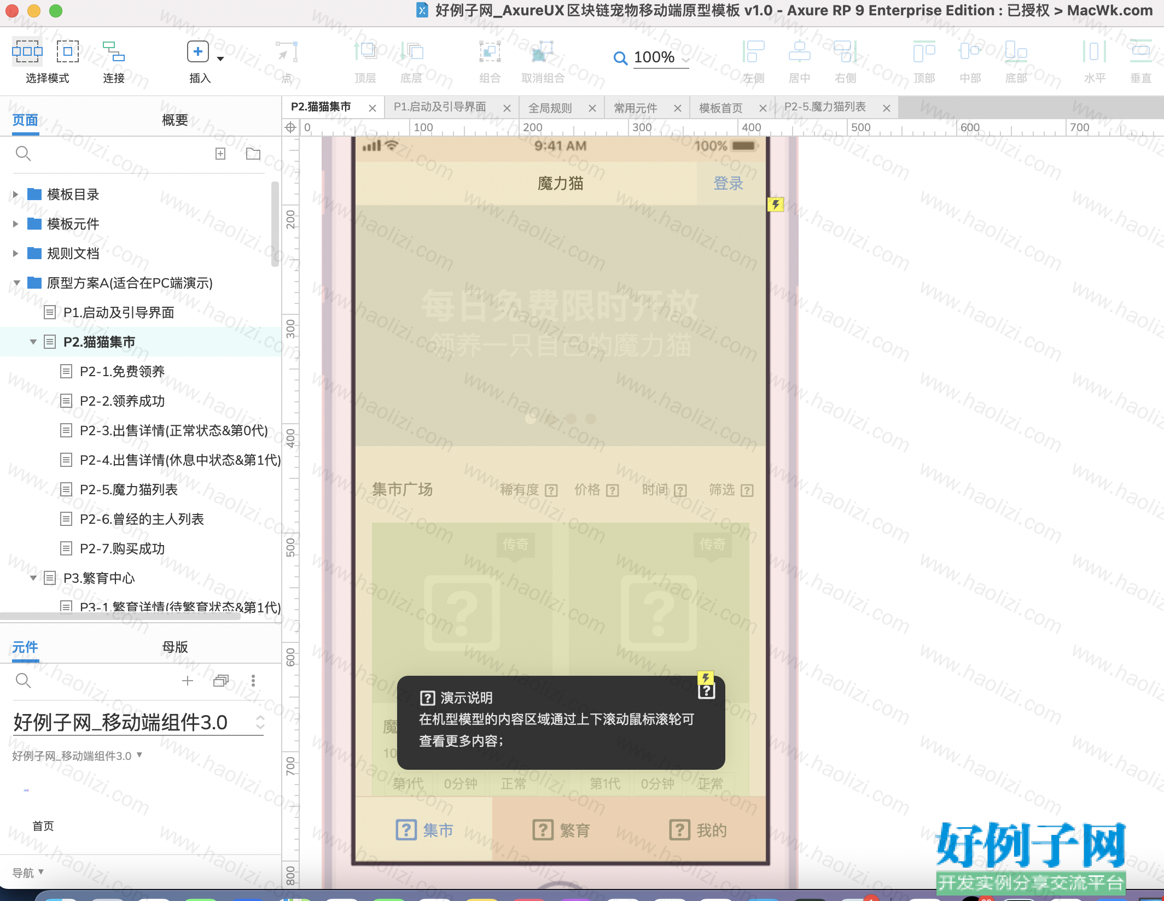Distribute horizontally with 水平 icon

coord(1095,52)
